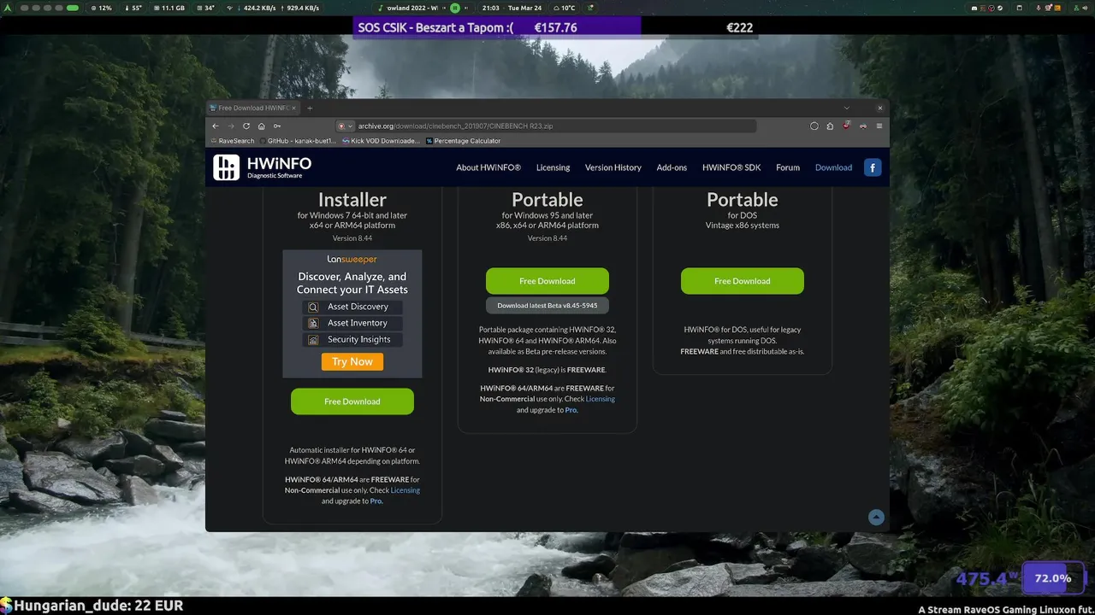The height and width of the screenshot is (615, 1095).
Task: Click the browser Back arrow
Action: (216, 126)
